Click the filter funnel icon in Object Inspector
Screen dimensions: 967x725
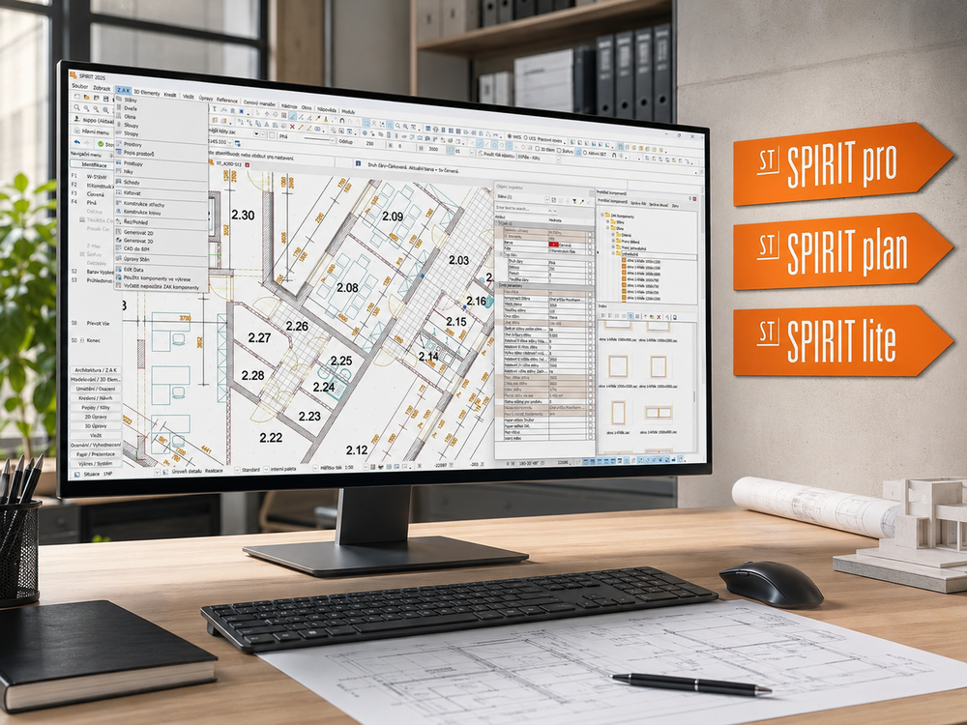click(574, 201)
